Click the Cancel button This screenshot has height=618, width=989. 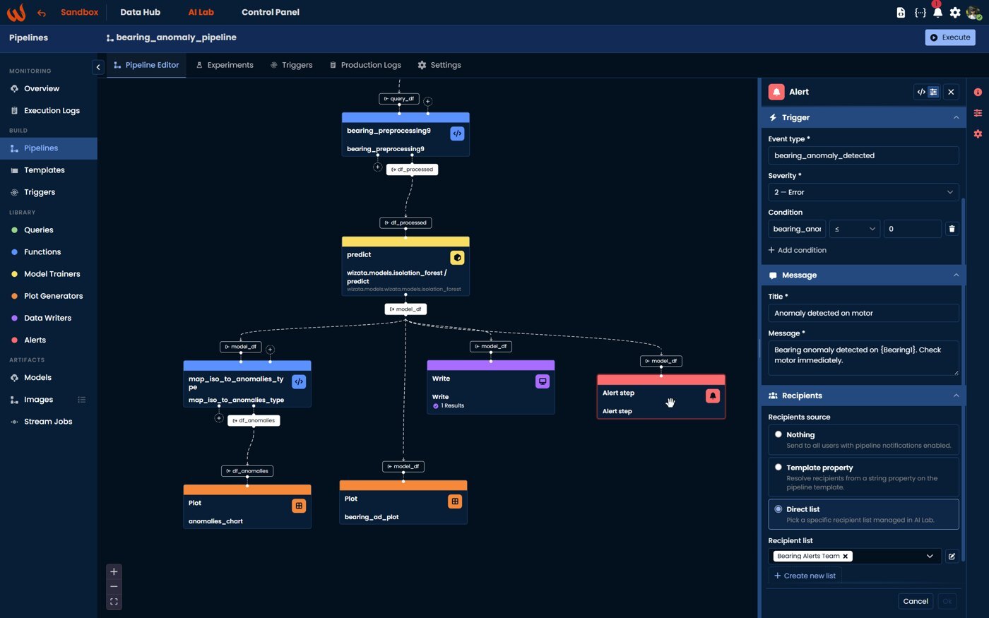[916, 601]
